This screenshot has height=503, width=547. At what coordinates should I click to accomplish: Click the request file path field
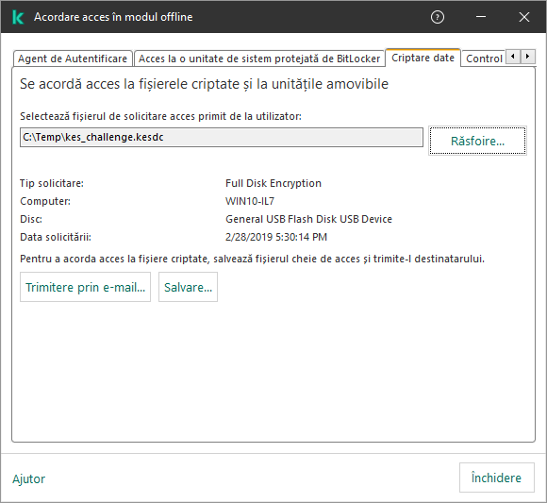click(x=222, y=137)
